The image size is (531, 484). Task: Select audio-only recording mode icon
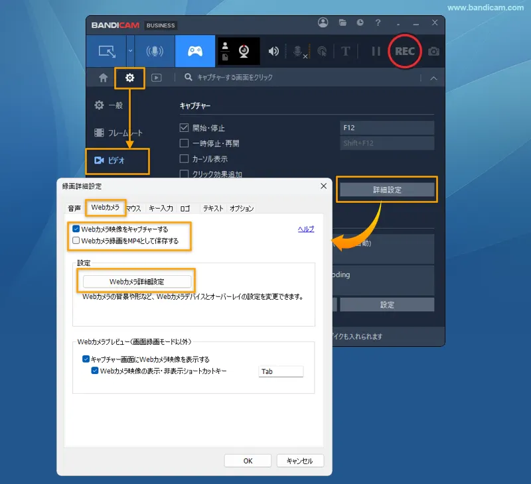click(x=155, y=51)
